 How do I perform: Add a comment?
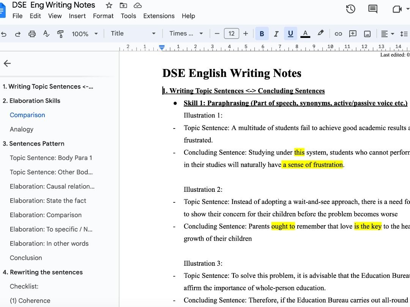pyautogui.click(x=353, y=33)
